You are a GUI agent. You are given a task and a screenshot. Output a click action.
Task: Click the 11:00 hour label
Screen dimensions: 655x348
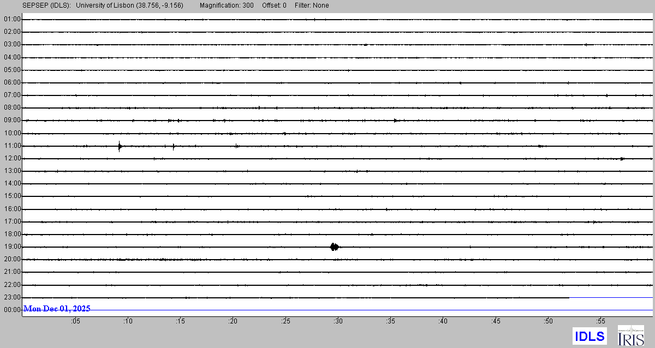12,146
